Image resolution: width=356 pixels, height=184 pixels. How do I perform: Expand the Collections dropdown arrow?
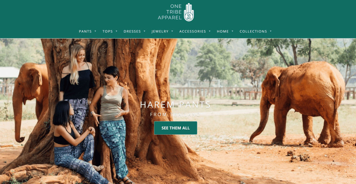coord(270,31)
